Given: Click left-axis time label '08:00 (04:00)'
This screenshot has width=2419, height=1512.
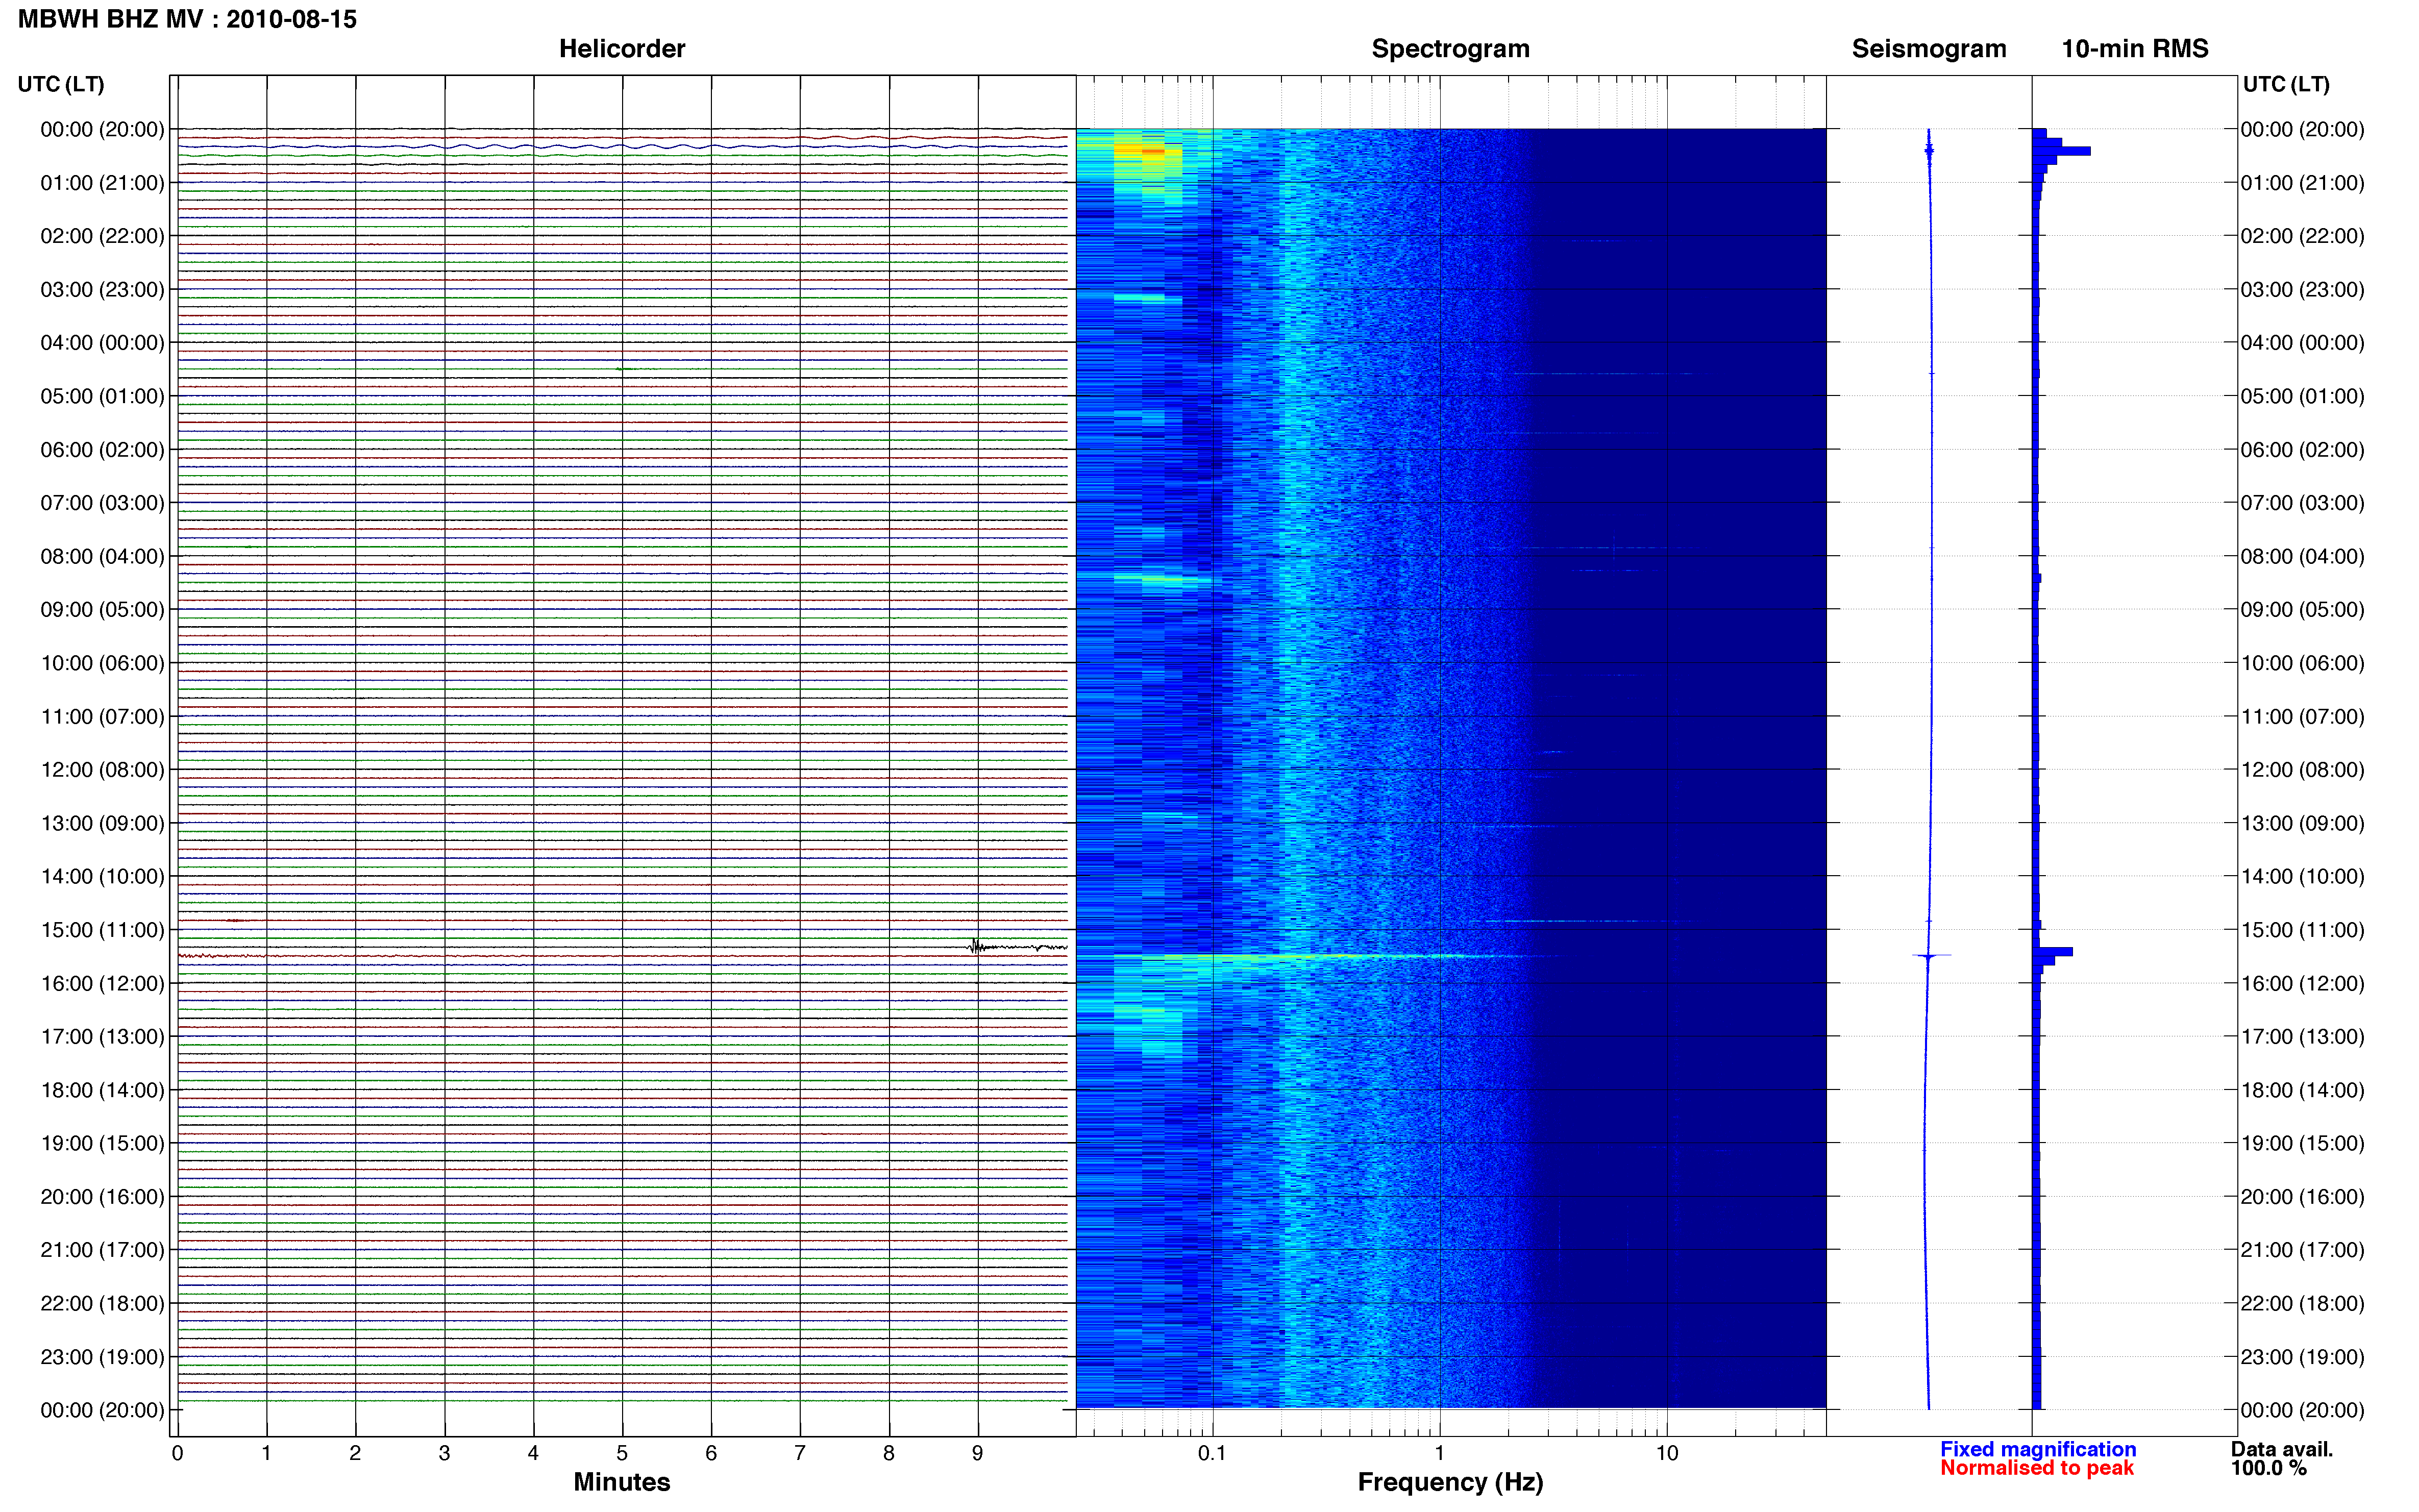Looking at the screenshot, I should [x=102, y=556].
